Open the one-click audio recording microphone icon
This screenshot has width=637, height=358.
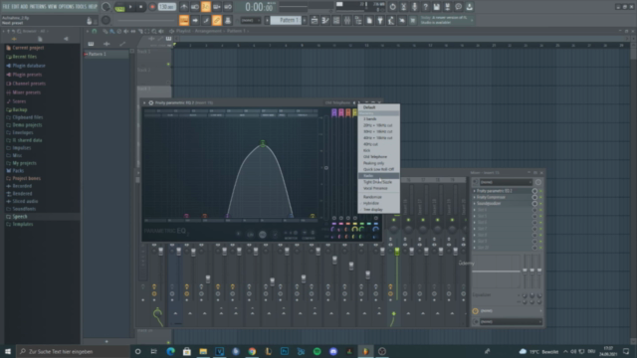click(414, 7)
